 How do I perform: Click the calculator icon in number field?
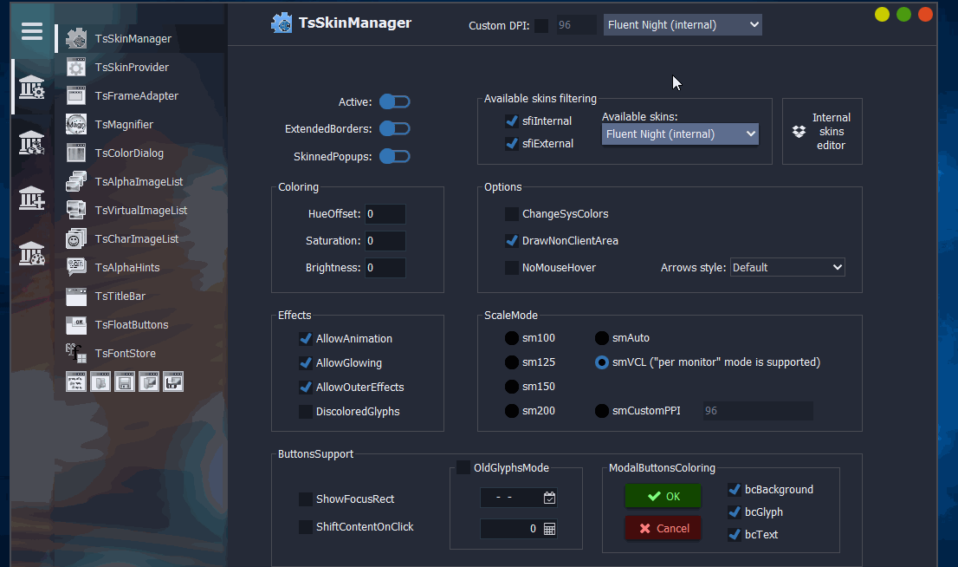click(549, 528)
